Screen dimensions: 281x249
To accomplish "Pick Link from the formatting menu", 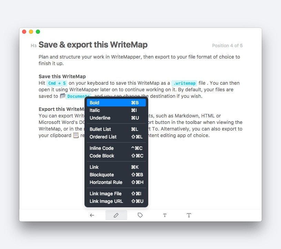I will tap(116, 167).
